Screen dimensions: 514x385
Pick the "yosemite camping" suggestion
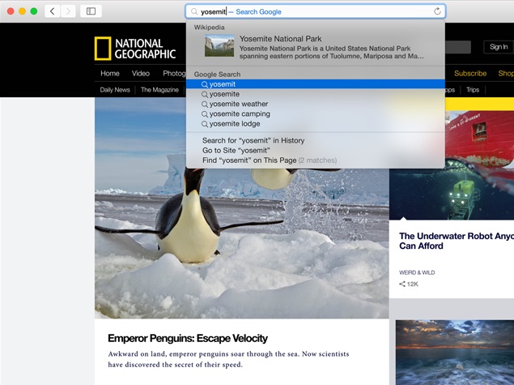240,114
